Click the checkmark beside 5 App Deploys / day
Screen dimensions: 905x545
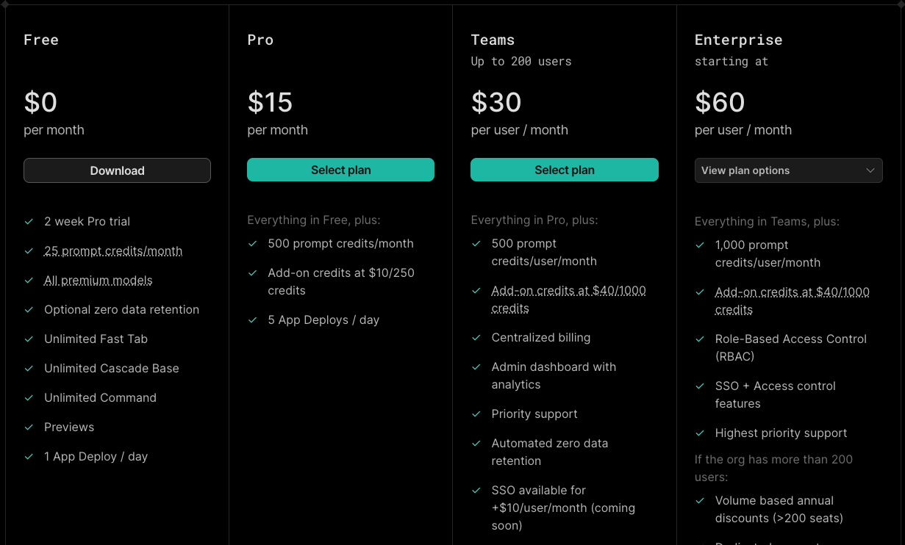click(x=252, y=320)
